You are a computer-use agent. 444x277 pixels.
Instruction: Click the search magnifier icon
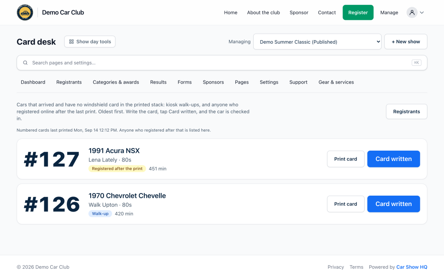(25, 63)
